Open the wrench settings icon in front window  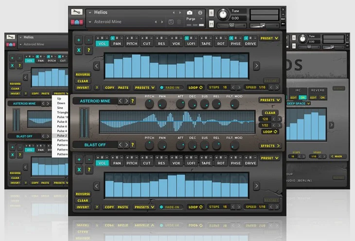click(77, 12)
